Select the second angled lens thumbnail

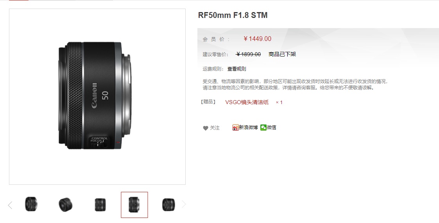point(66,205)
